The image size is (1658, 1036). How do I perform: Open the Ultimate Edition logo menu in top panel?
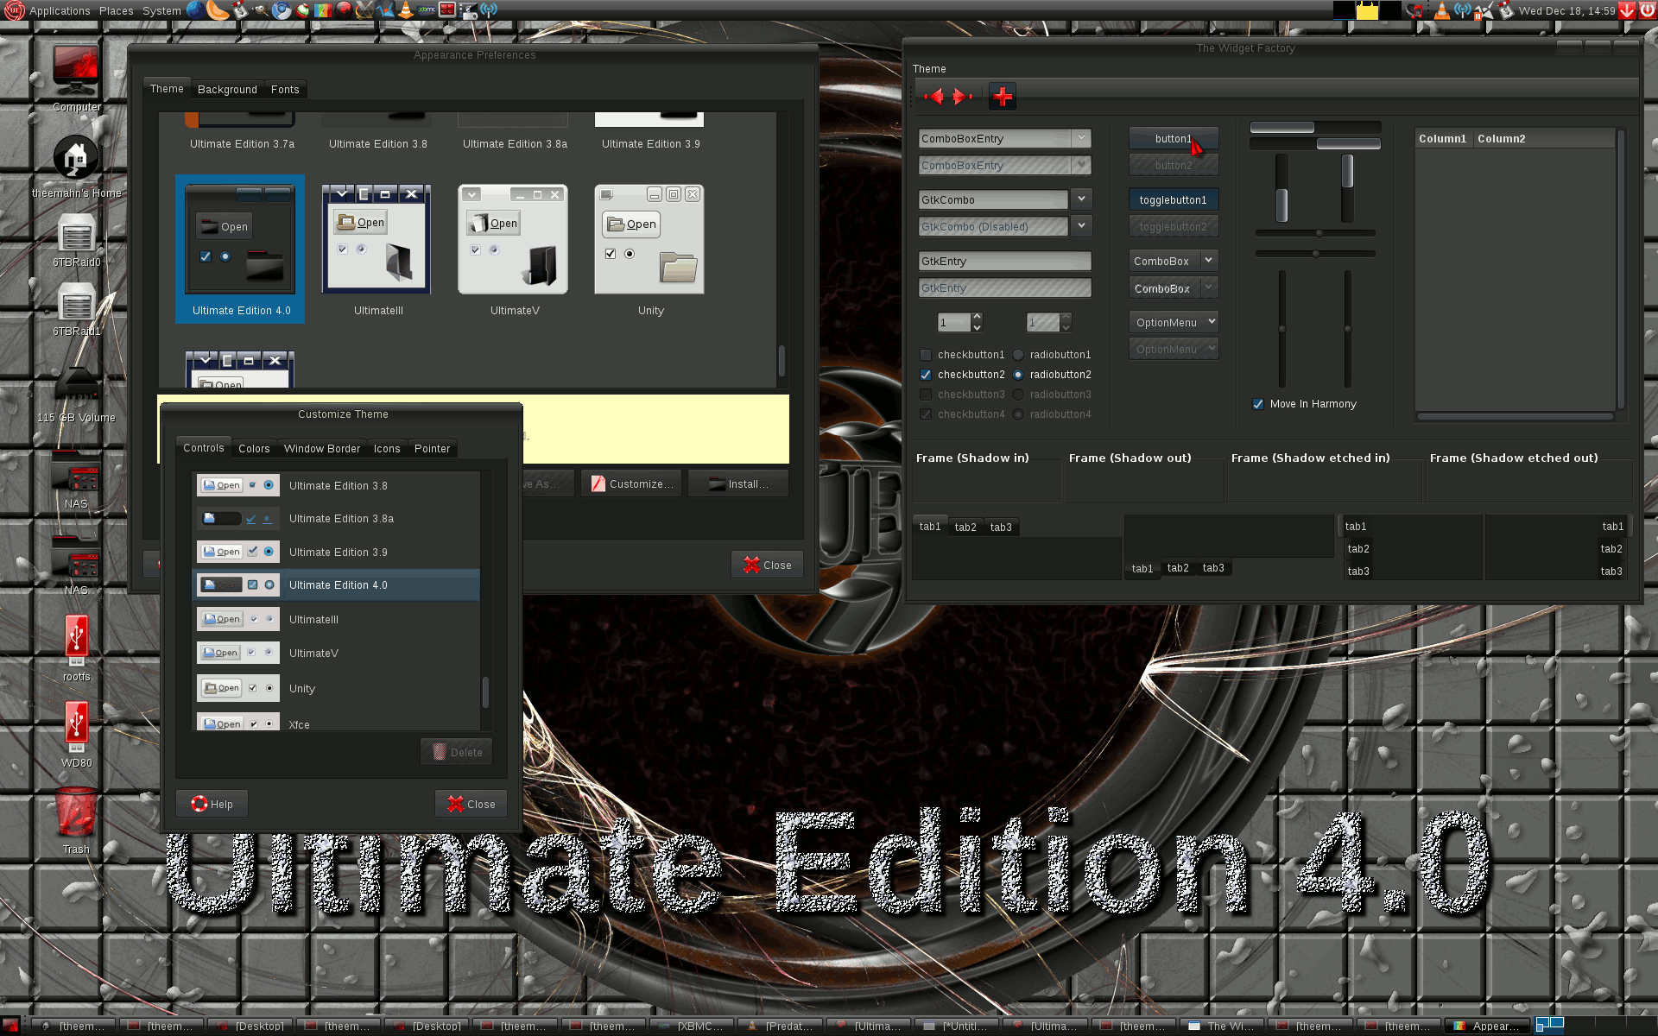pyautogui.click(x=13, y=10)
